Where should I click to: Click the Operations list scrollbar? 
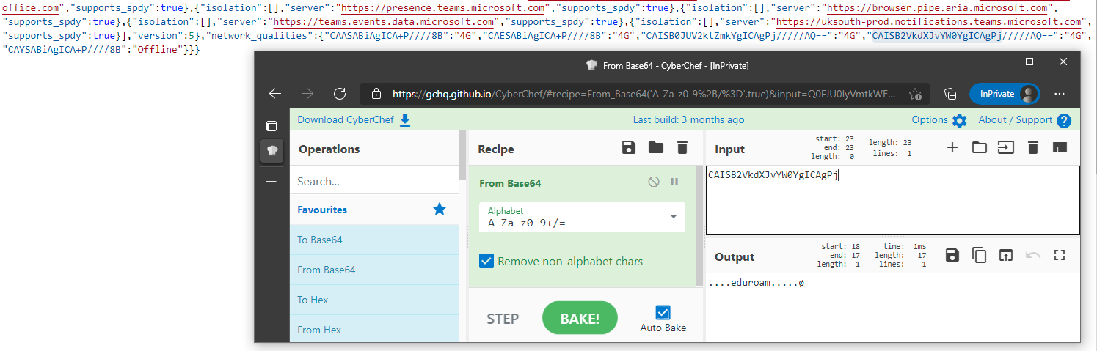pos(462,157)
